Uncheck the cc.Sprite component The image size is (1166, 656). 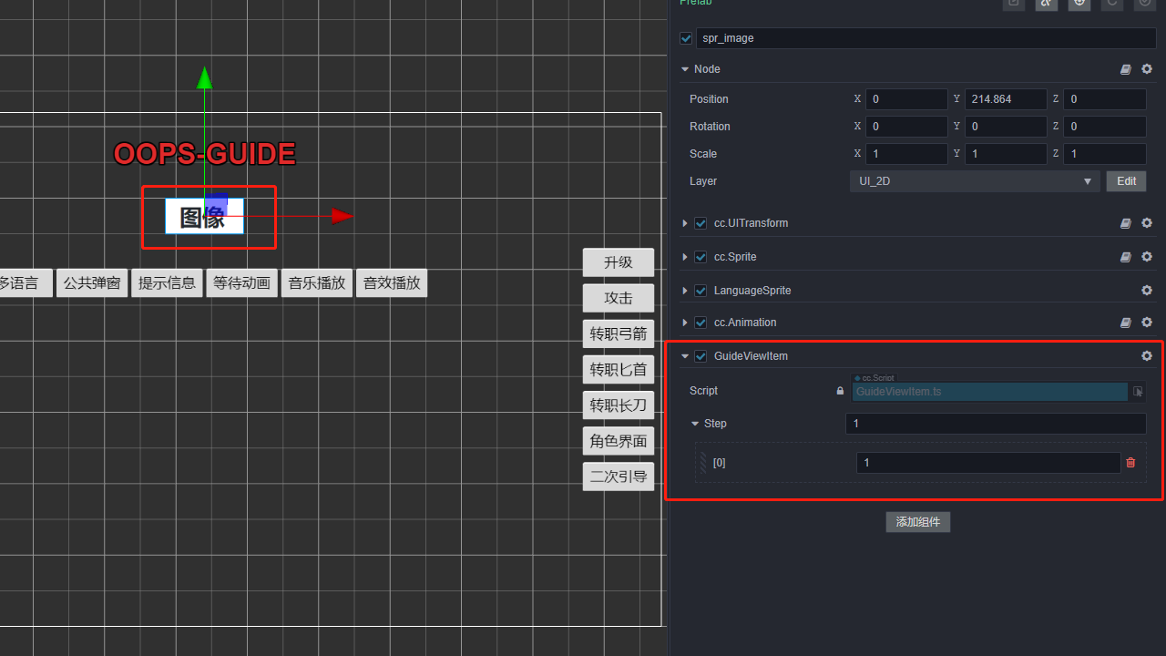pyautogui.click(x=701, y=257)
